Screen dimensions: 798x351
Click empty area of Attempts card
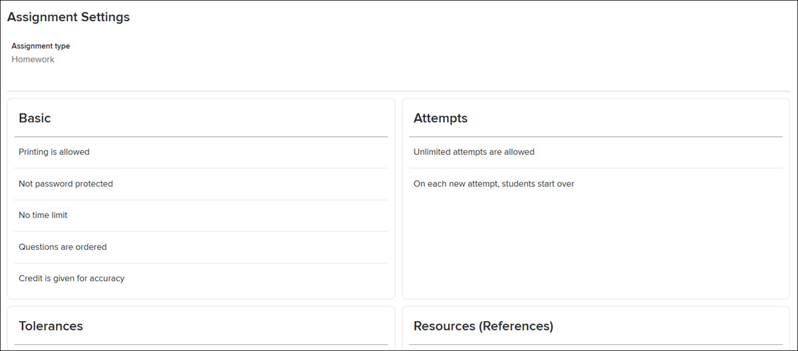(596, 246)
